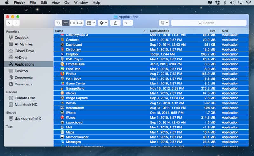This screenshot has width=254, height=156.
Task: Open AirDrop in the sidebar
Action: [x=21, y=58]
